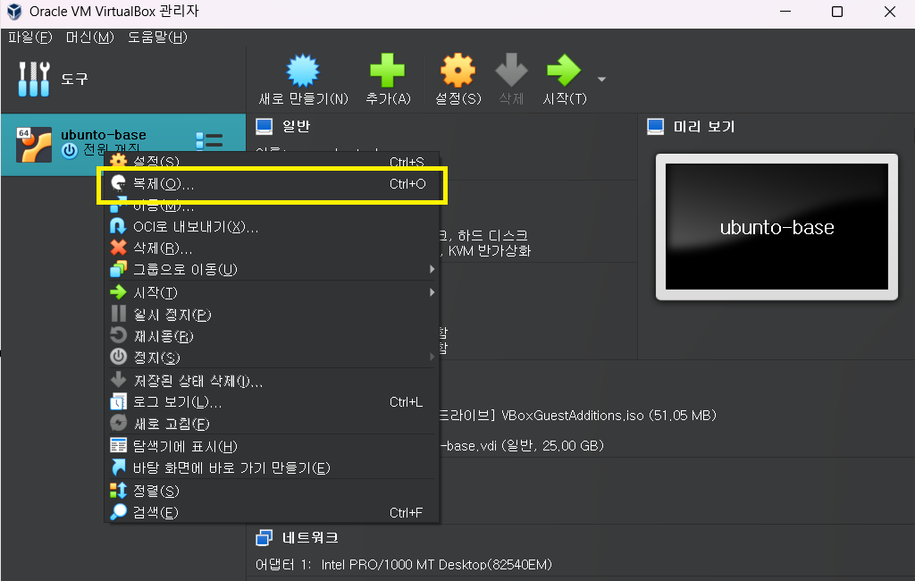Click the monitor icon of the General (일반) section
The height and width of the screenshot is (581, 915).
(x=264, y=127)
